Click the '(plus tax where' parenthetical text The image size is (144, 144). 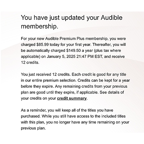pos(108,51)
